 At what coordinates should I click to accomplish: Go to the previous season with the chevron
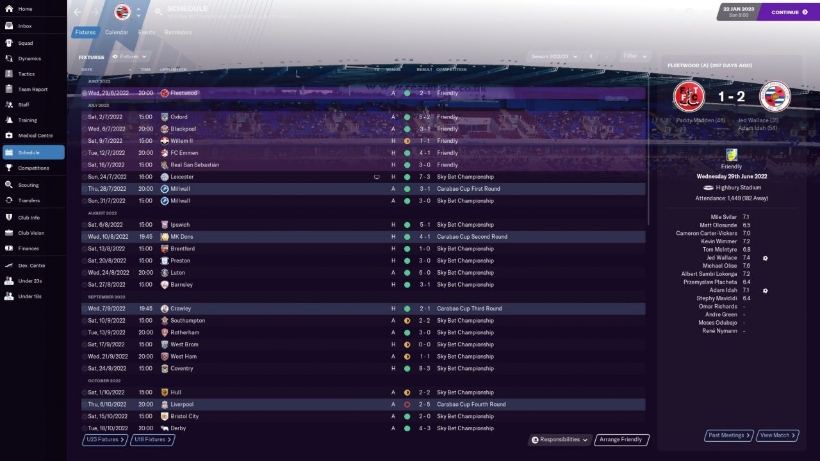(591, 56)
